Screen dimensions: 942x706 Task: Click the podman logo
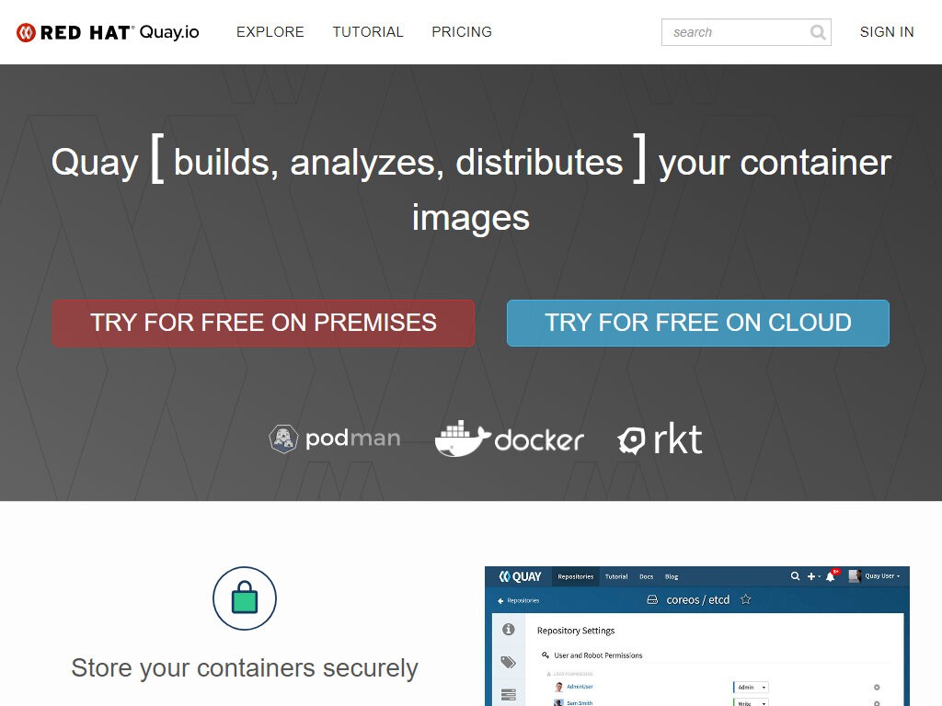tap(335, 438)
